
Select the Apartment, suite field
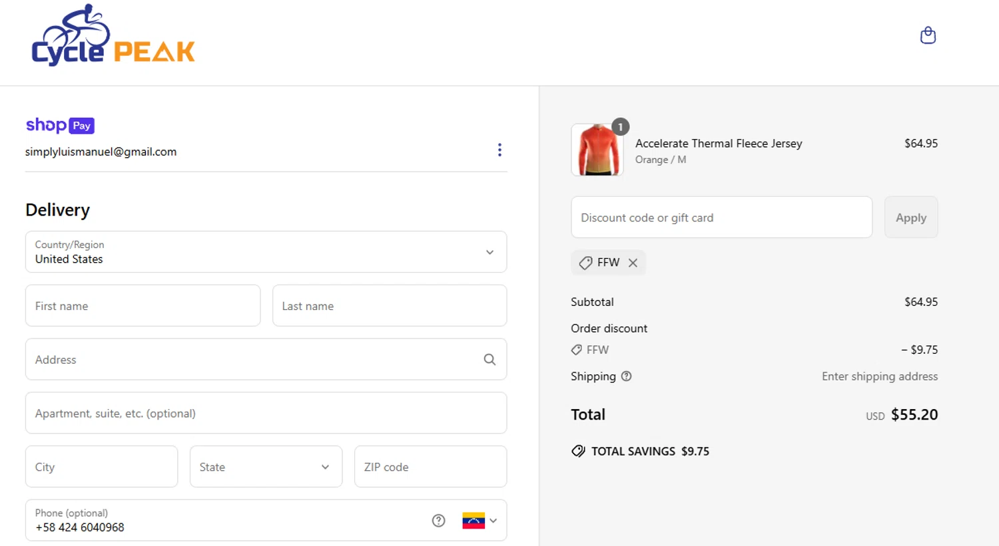tap(266, 413)
